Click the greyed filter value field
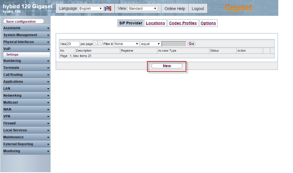The width and height of the screenshot is (293, 173). [174, 44]
